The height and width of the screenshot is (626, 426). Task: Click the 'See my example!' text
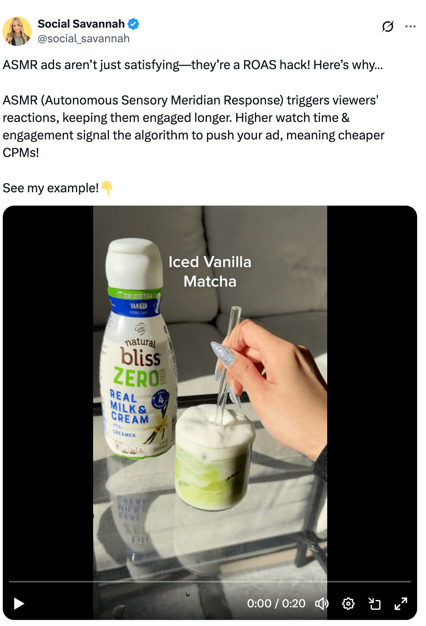coord(51,188)
